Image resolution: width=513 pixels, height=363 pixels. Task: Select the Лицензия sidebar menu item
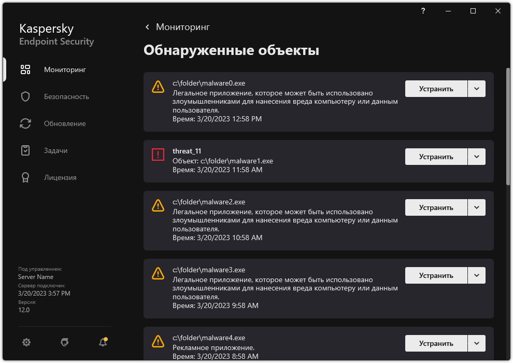[x=60, y=177]
